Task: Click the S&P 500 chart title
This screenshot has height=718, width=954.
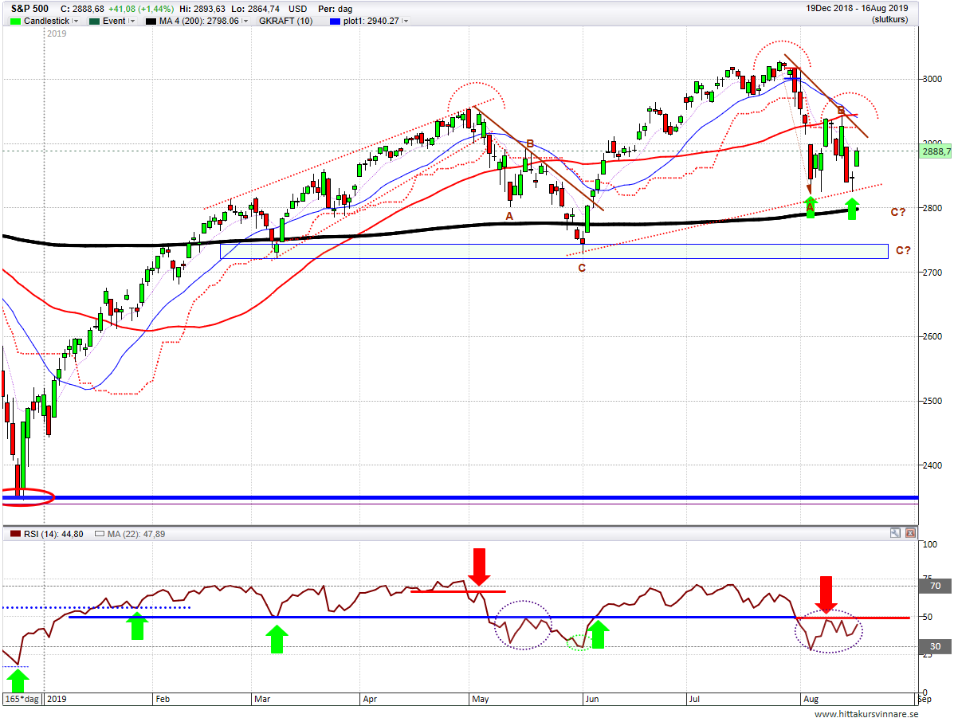Action: tap(29, 9)
